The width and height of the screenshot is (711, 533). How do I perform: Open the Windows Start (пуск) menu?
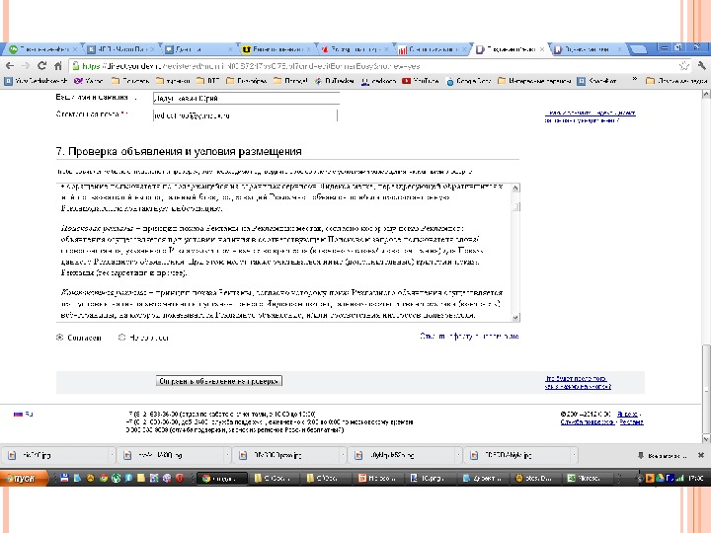(24, 478)
